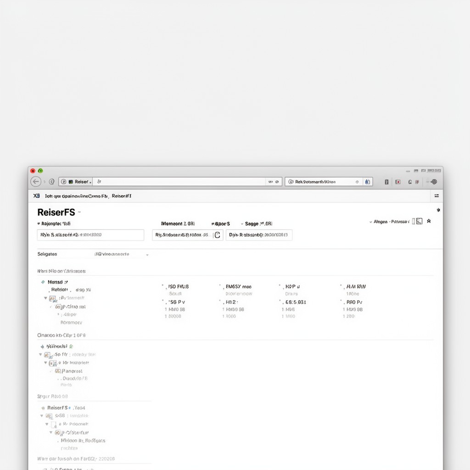Tick the square box beside the Pdocnelt row

pyautogui.click(x=54, y=425)
